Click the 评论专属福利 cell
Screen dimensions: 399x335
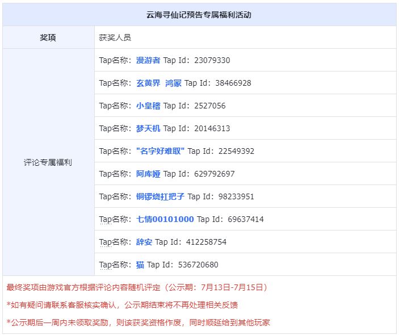(48, 162)
